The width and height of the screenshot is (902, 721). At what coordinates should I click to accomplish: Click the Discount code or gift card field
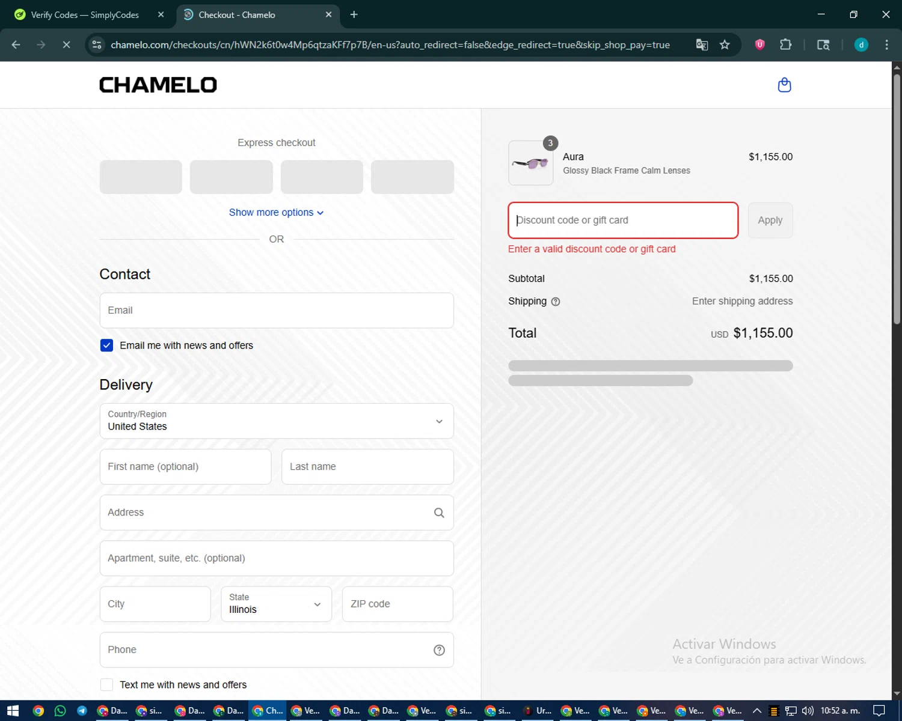623,221
